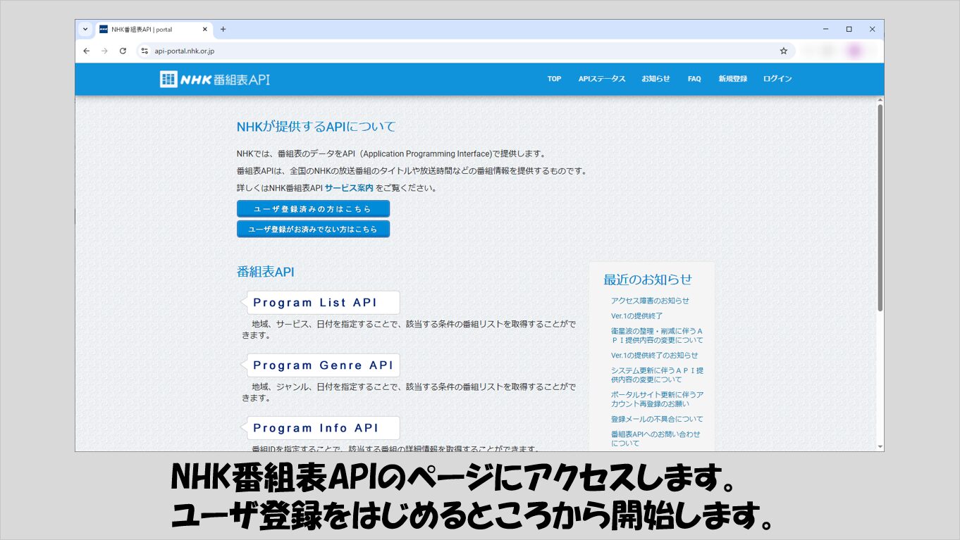Open TOP in the navigation menu
Viewport: 960px width, 540px height.
554,79
